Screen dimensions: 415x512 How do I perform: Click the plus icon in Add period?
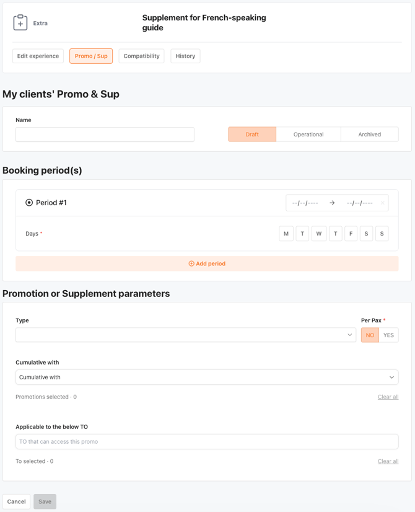click(191, 263)
